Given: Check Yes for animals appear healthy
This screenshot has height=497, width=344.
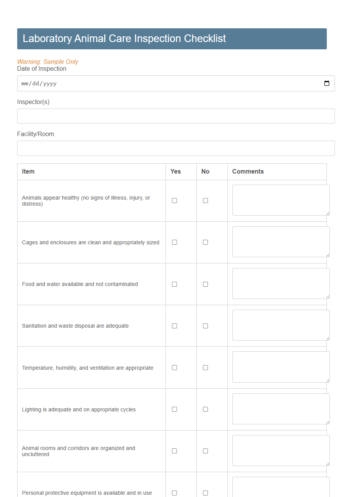Looking at the screenshot, I should [174, 200].
